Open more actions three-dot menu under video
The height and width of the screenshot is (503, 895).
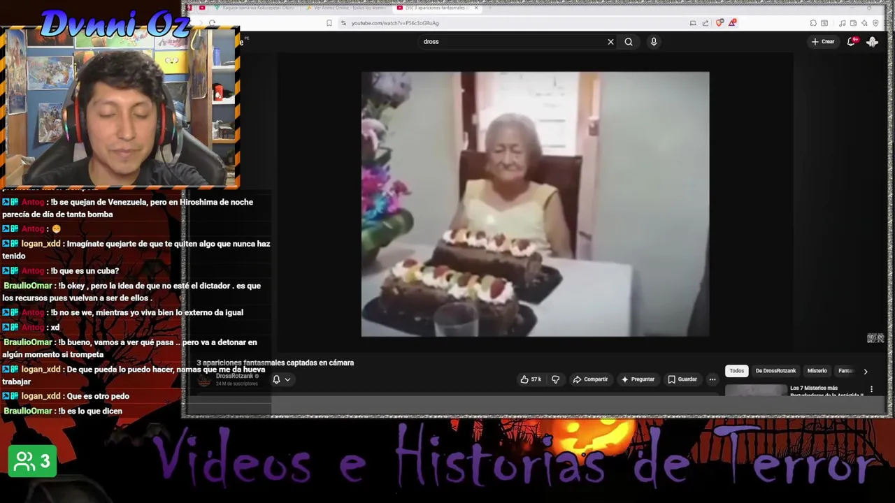713,379
